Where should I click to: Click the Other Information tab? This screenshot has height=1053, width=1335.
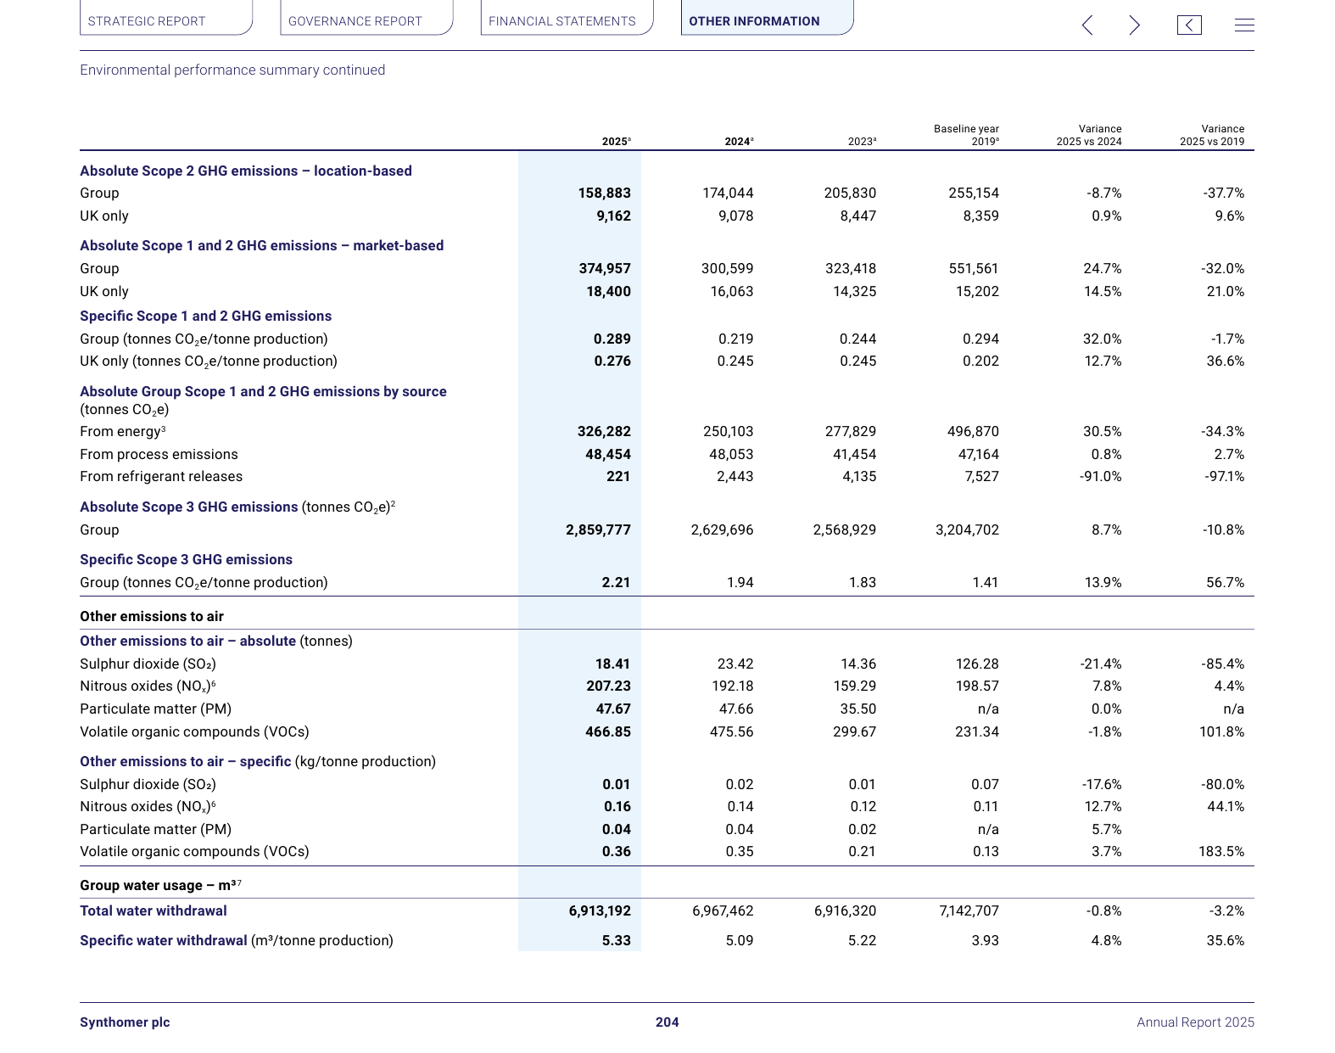pyautogui.click(x=767, y=18)
